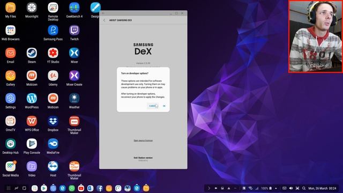Open the Social Media folder
343x193 pixels.
11,166
